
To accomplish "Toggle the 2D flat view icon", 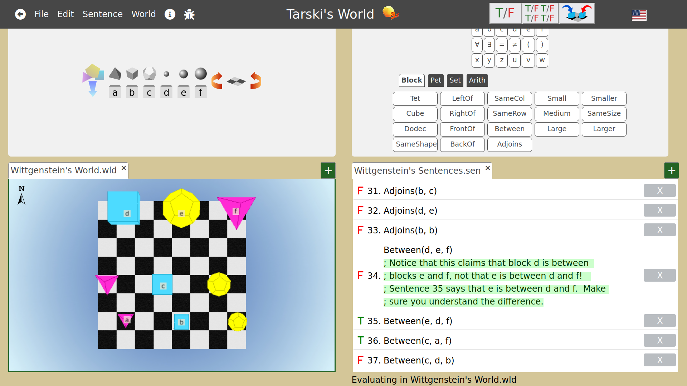I will (x=236, y=81).
